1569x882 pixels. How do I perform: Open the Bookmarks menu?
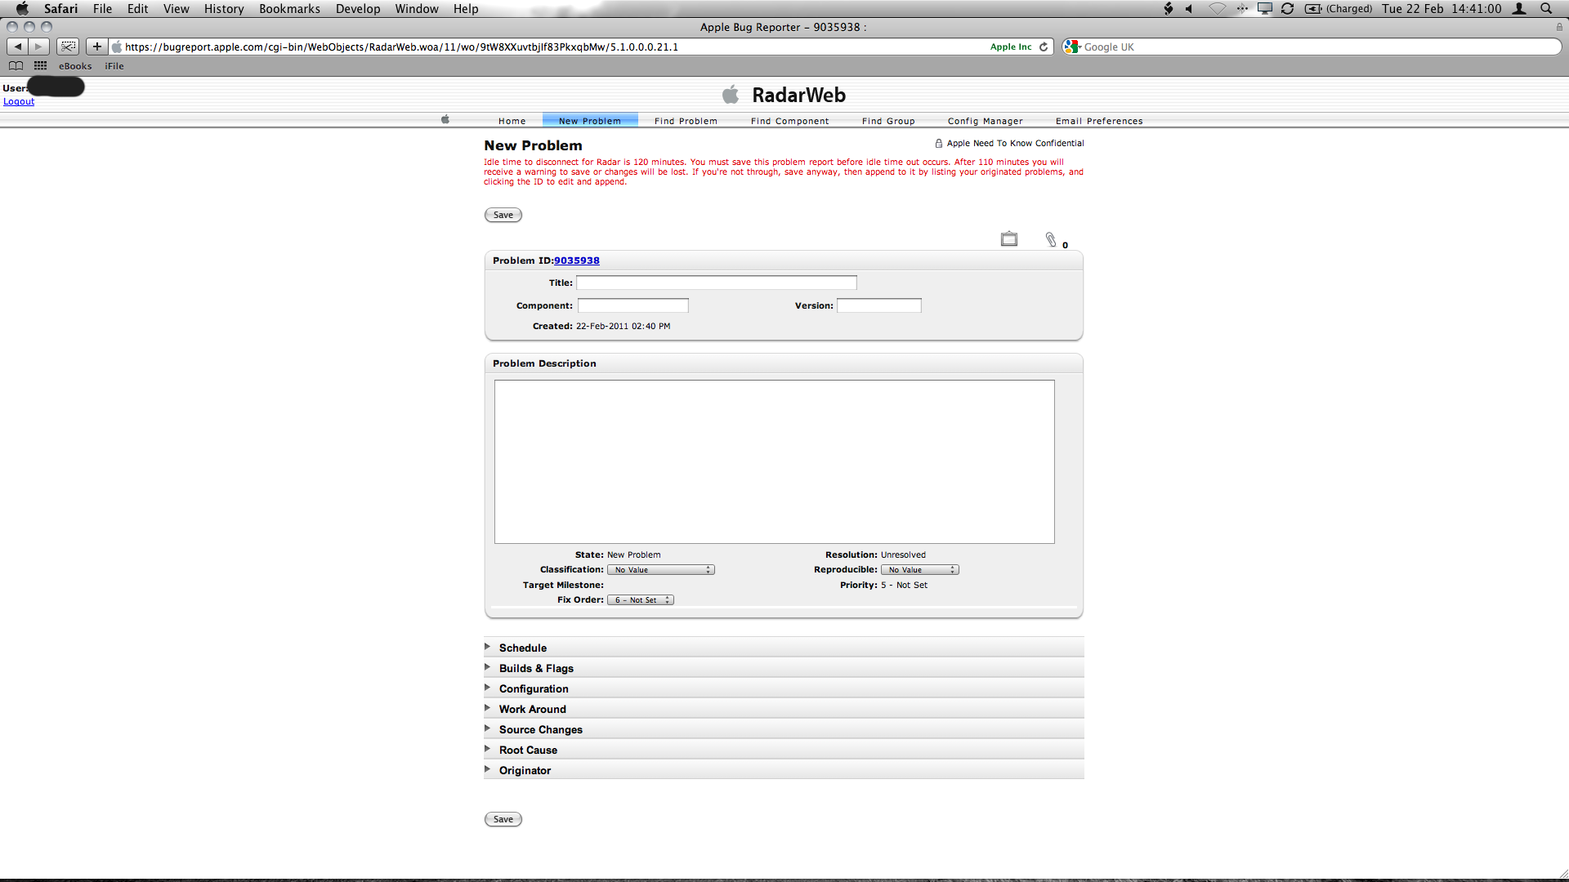click(289, 8)
